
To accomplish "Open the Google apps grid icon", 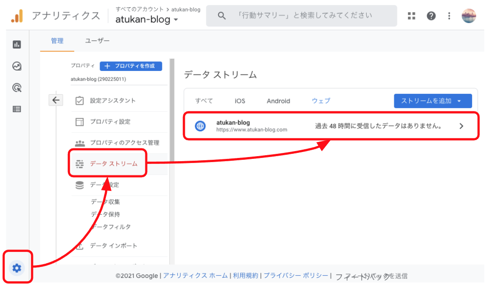I will point(412,16).
